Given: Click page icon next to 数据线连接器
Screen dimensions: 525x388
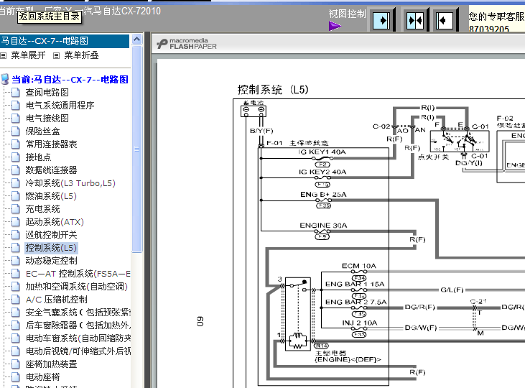Looking at the screenshot, I should (x=16, y=170).
